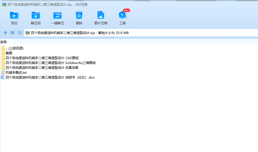Viewport: 258px width, 152px height.
Task: Click the folder icon of Solidworks三维图纸 row
Action: click(3, 63)
